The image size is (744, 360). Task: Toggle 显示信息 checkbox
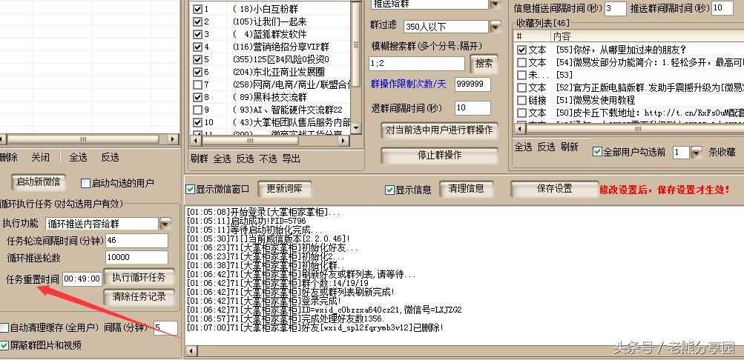pos(390,190)
